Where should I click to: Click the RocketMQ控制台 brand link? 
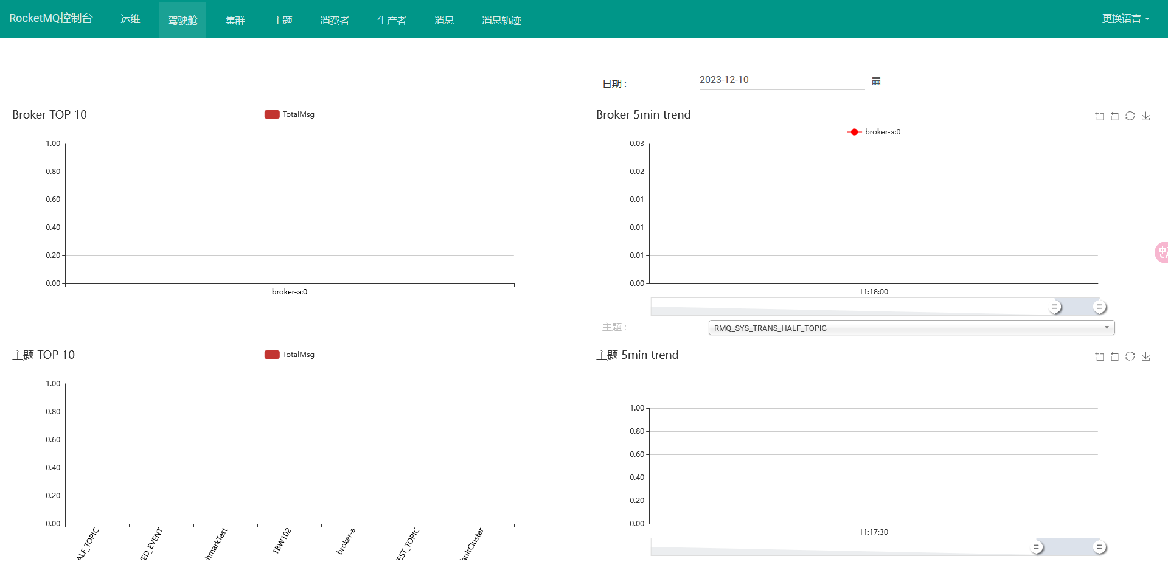point(51,18)
